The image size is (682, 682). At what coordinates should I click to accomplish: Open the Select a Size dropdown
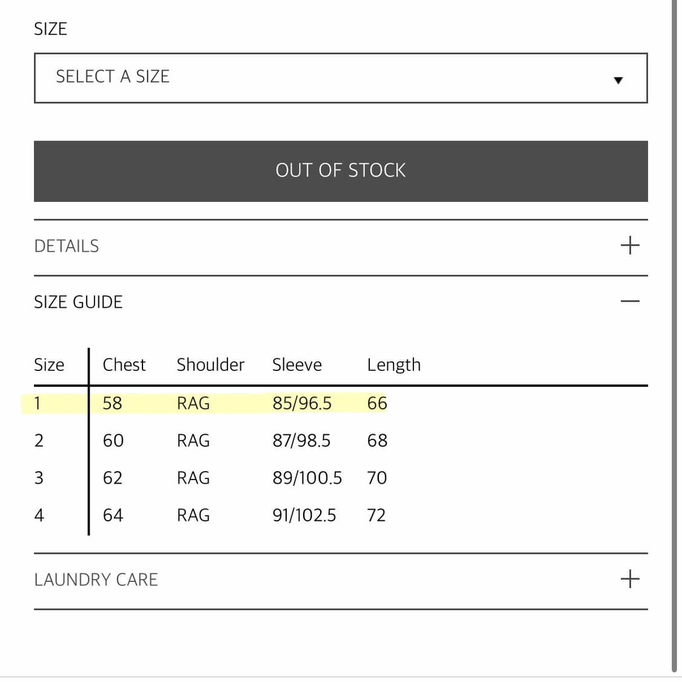339,78
